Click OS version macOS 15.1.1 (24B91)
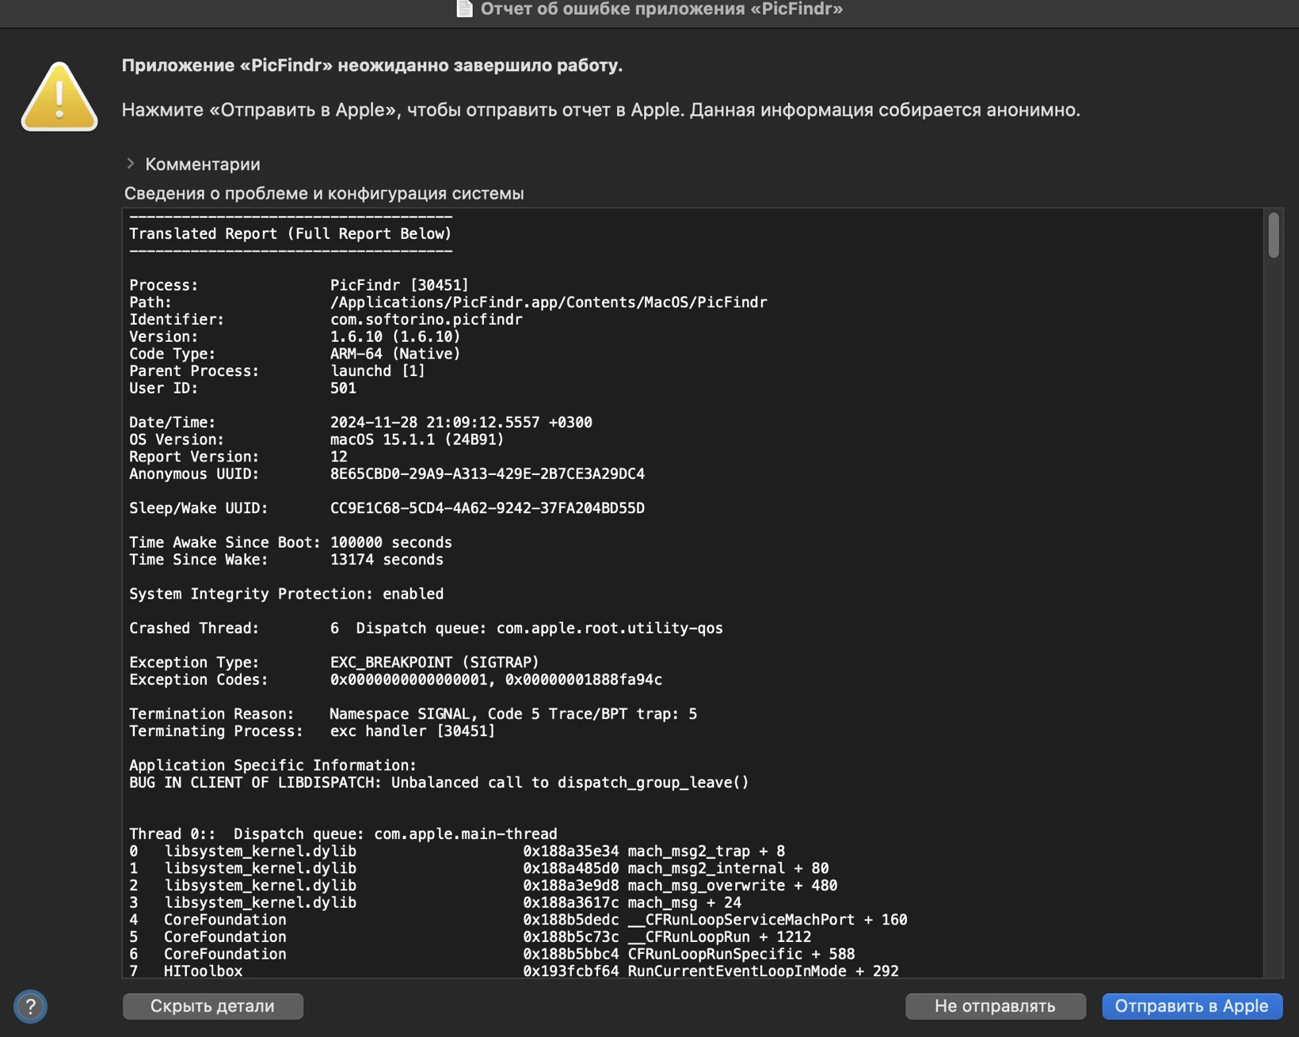Screen dimensions: 1299x1037 click(417, 439)
